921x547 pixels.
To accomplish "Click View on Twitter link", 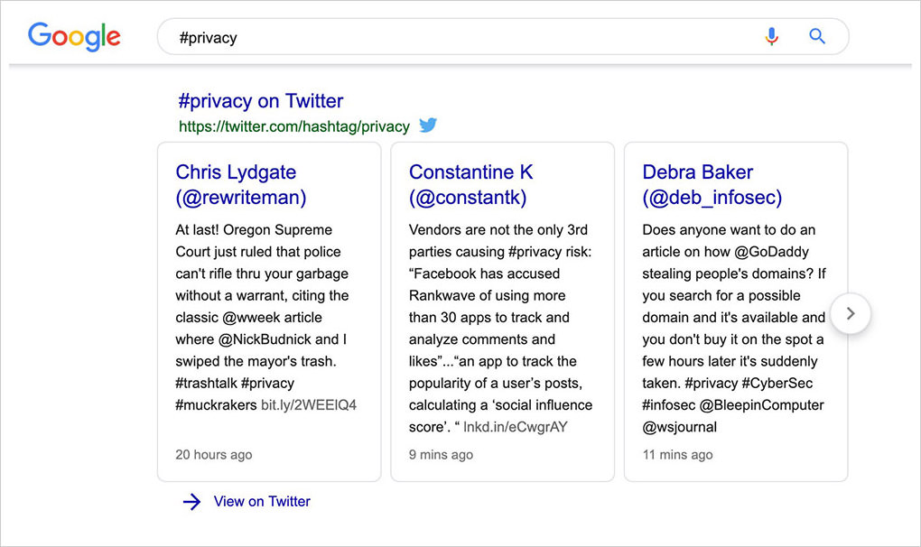I will (262, 501).
